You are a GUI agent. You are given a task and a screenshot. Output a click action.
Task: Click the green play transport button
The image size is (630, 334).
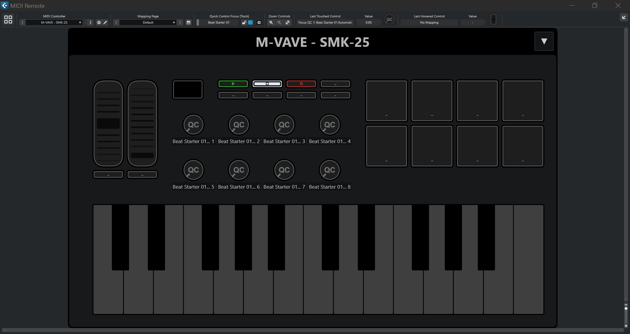[233, 84]
